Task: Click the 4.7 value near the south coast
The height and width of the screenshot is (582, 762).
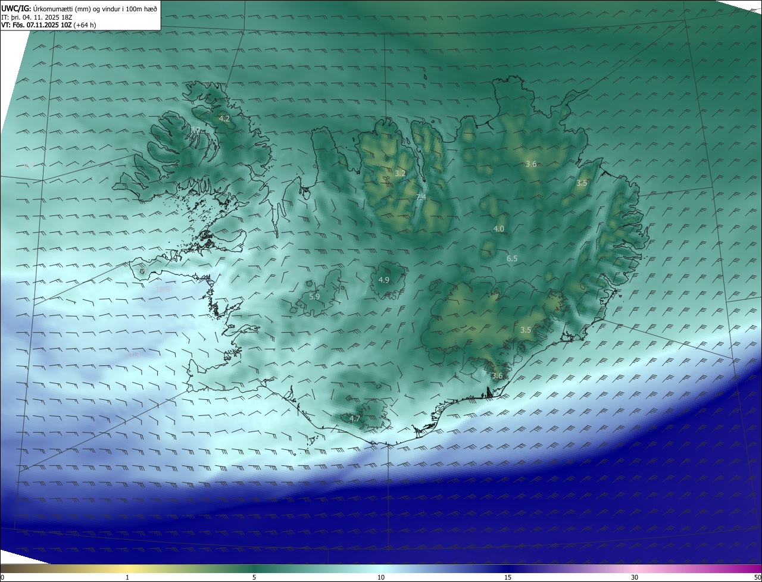Action: click(355, 419)
